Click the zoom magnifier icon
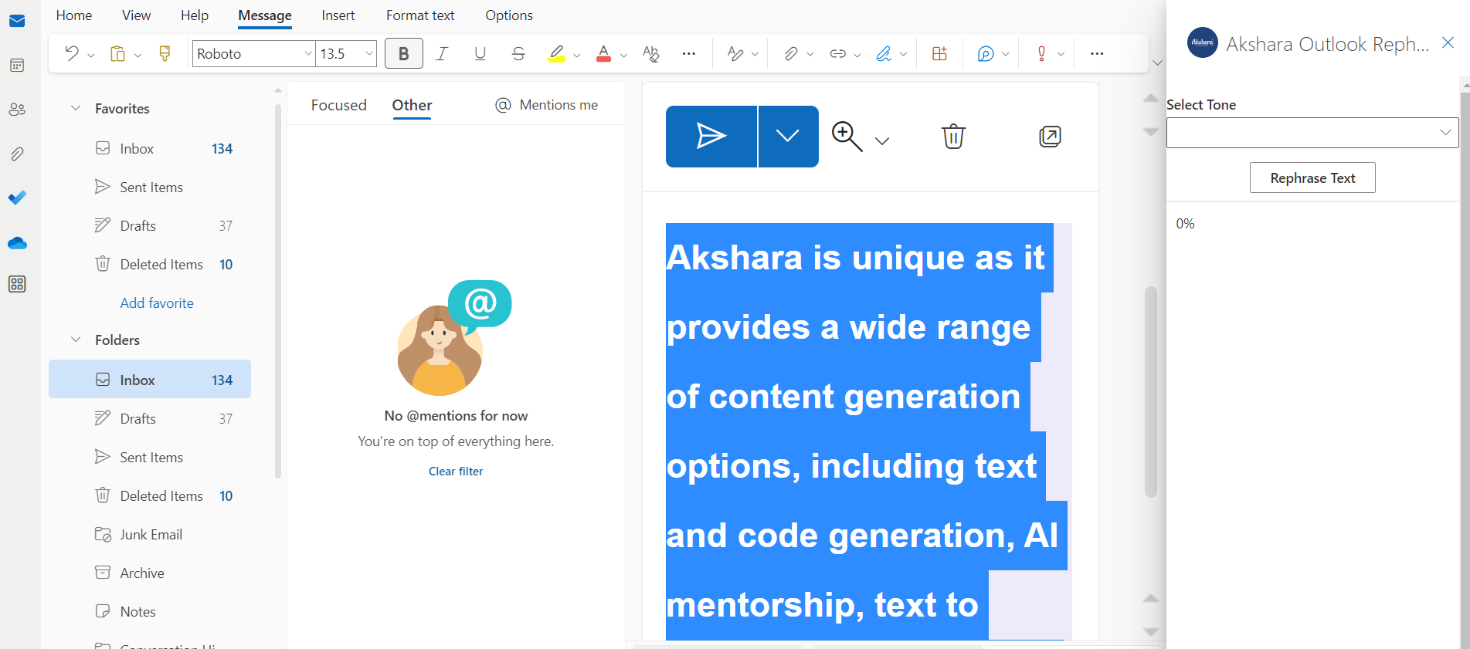 pos(847,137)
